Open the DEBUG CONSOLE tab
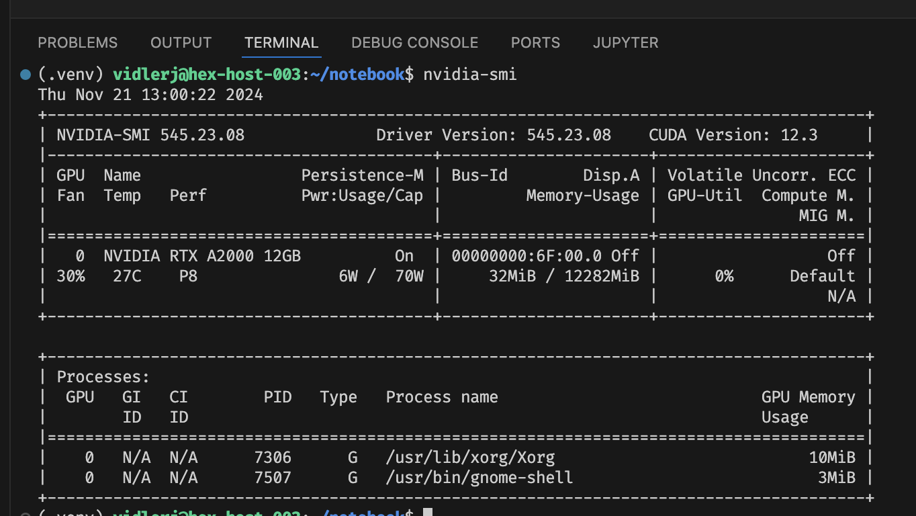This screenshot has height=516, width=916. coord(415,43)
